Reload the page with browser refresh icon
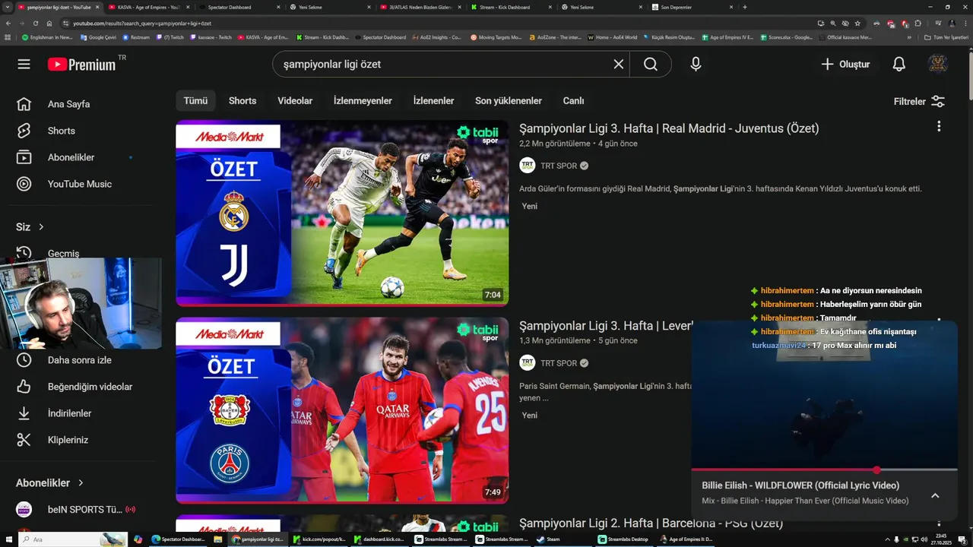This screenshot has width=973, height=547. click(x=35, y=24)
